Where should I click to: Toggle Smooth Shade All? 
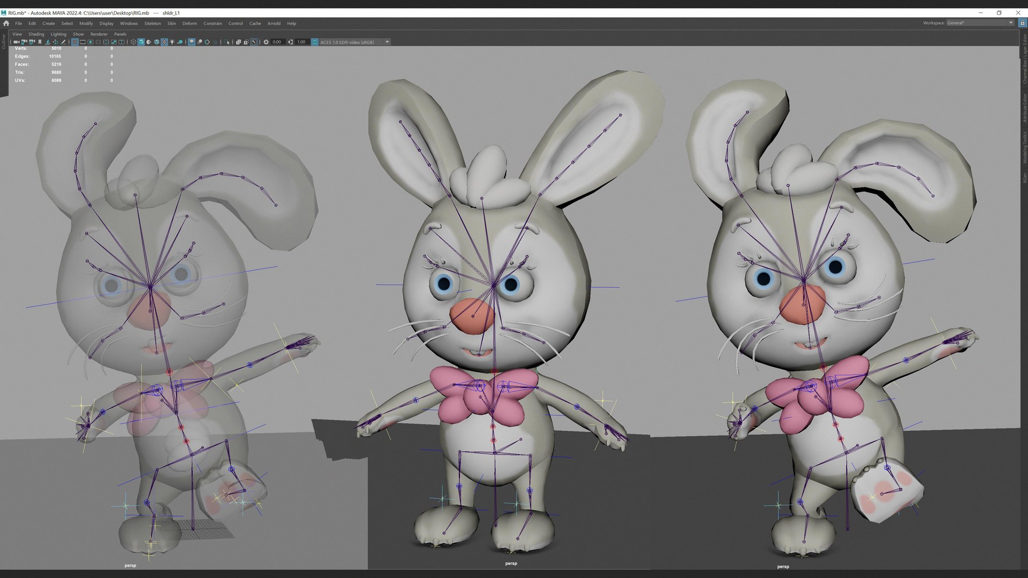141,42
